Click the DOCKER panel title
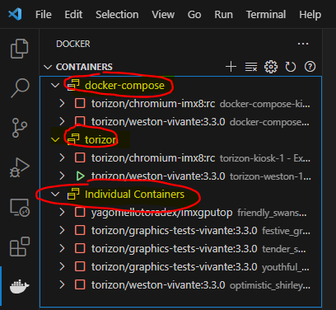 (x=73, y=44)
